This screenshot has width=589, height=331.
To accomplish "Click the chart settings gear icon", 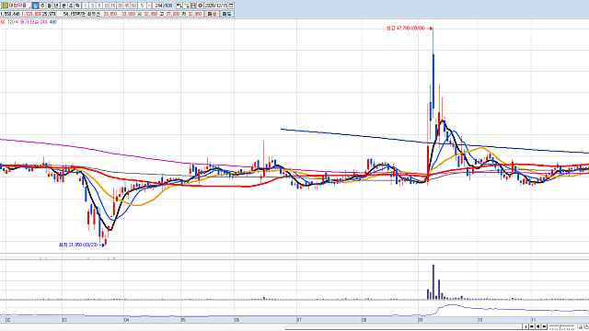I will pyautogui.click(x=200, y=6).
